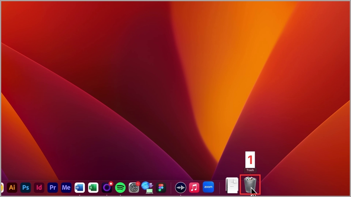Open the documents stack in the dock
Viewport: 351px width, 197px height.
[232, 185]
